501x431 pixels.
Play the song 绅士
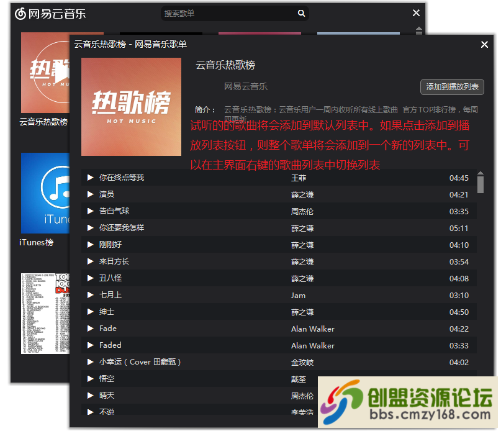coord(91,312)
